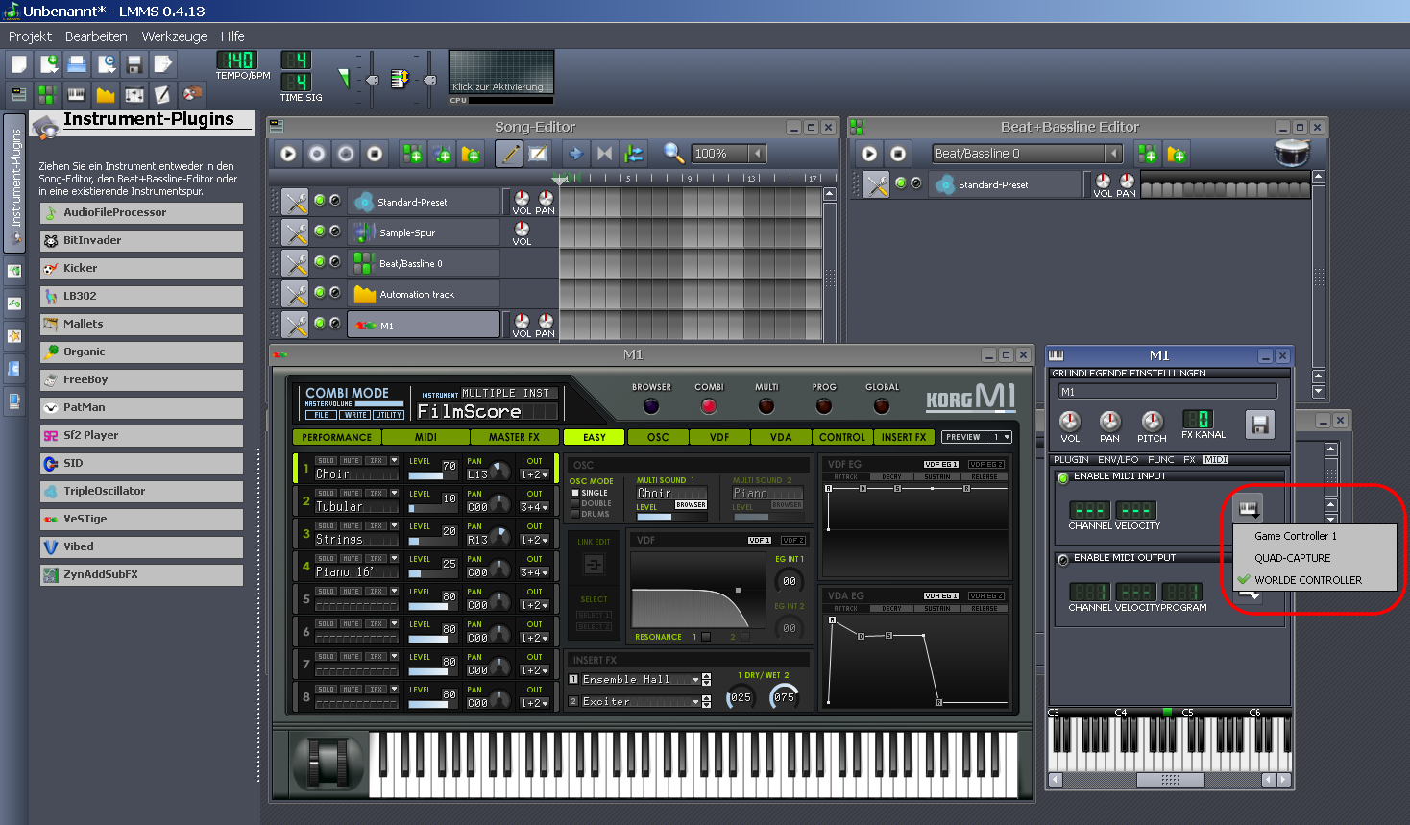
Task: Open the 100% zoom level dropdown
Action: pos(725,153)
